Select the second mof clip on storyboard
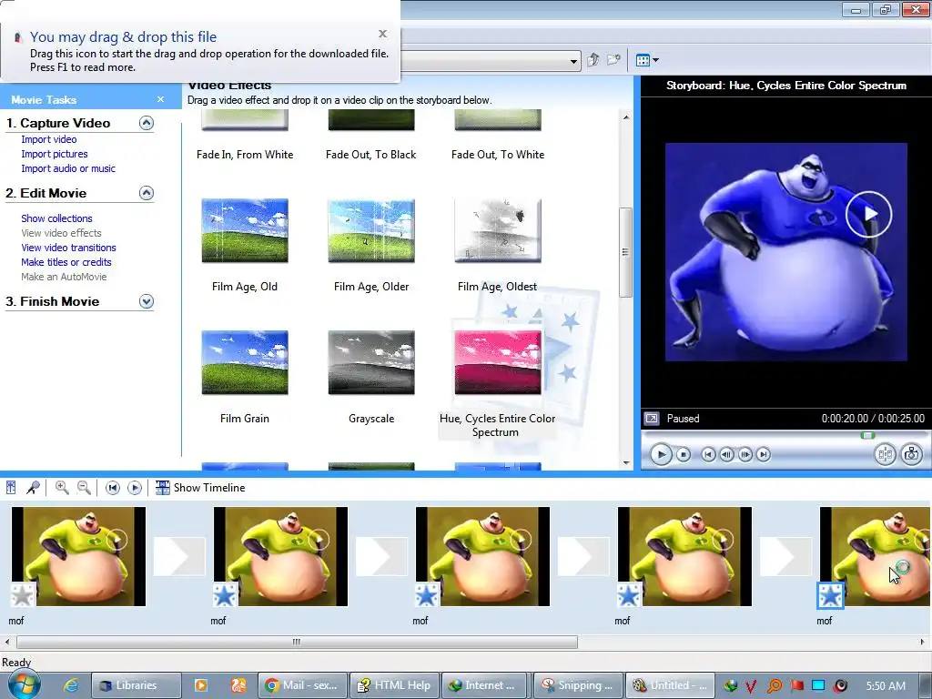The height and width of the screenshot is (699, 932). coord(280,556)
